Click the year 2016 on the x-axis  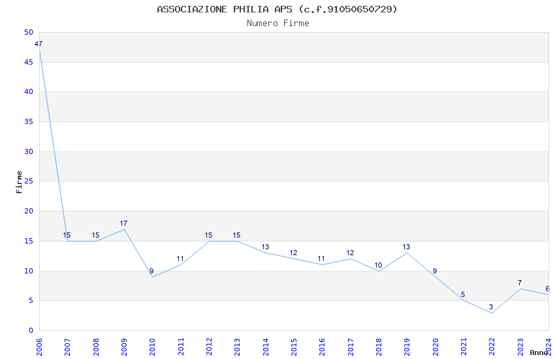[x=322, y=347]
